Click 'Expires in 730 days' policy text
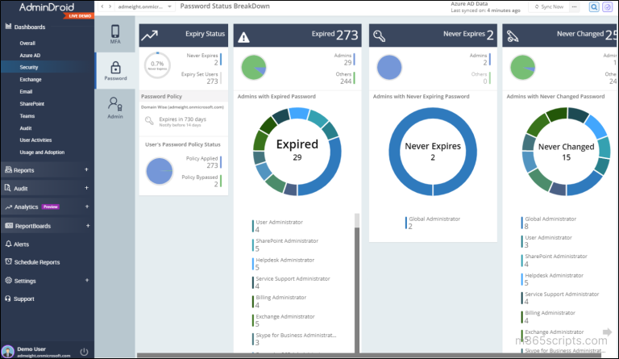Screen dimensions: 619x359 coord(182,119)
